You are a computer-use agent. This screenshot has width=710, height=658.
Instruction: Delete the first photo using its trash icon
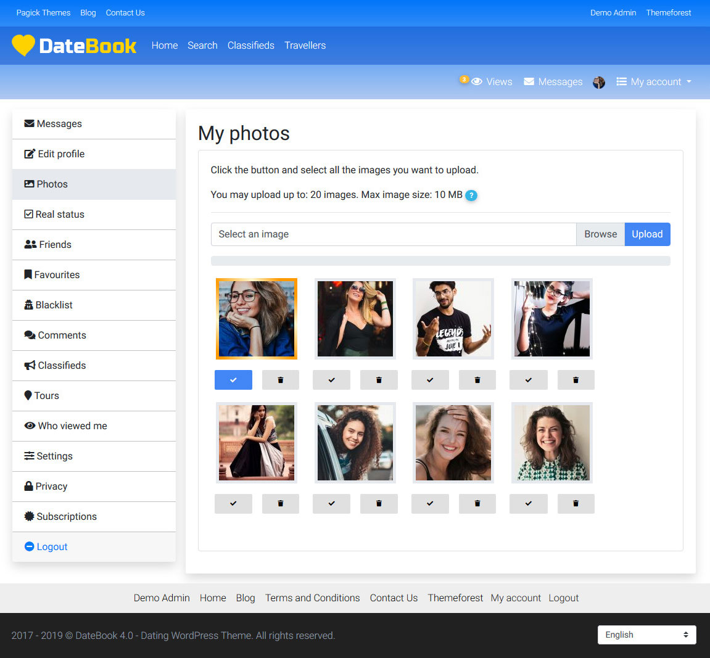[281, 380]
